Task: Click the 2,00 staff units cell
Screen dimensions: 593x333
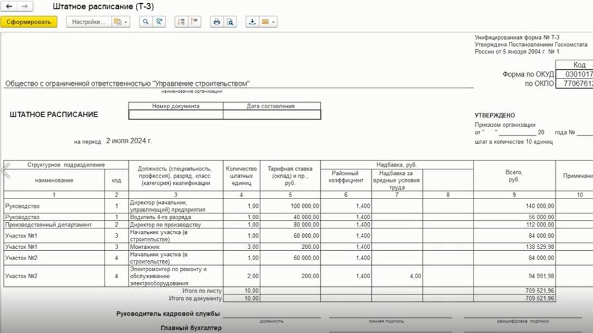Action: coord(241,276)
